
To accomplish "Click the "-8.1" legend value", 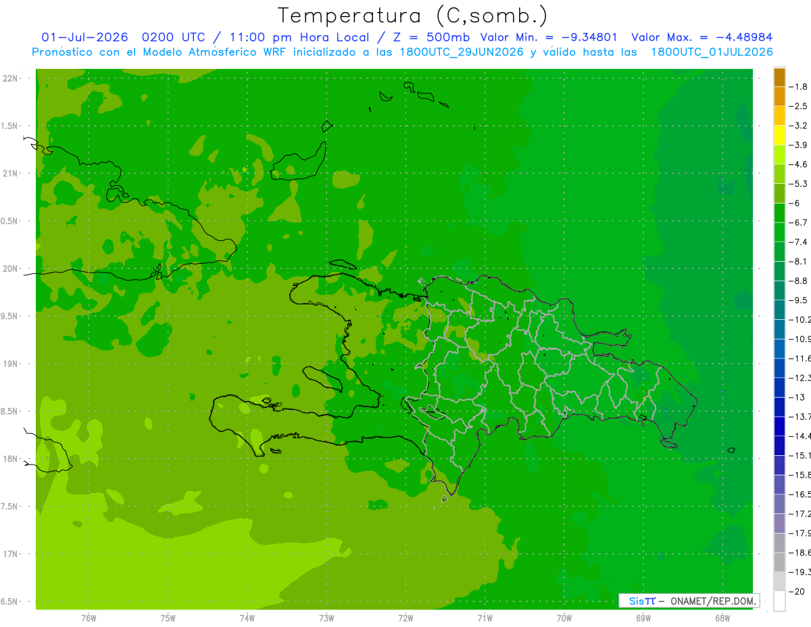I will 798,261.
